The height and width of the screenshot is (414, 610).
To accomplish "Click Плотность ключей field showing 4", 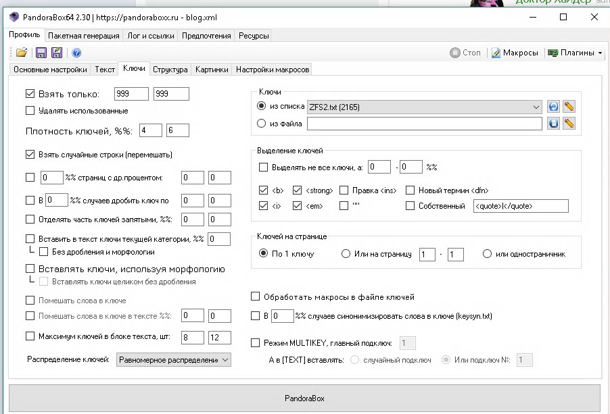I will (151, 130).
